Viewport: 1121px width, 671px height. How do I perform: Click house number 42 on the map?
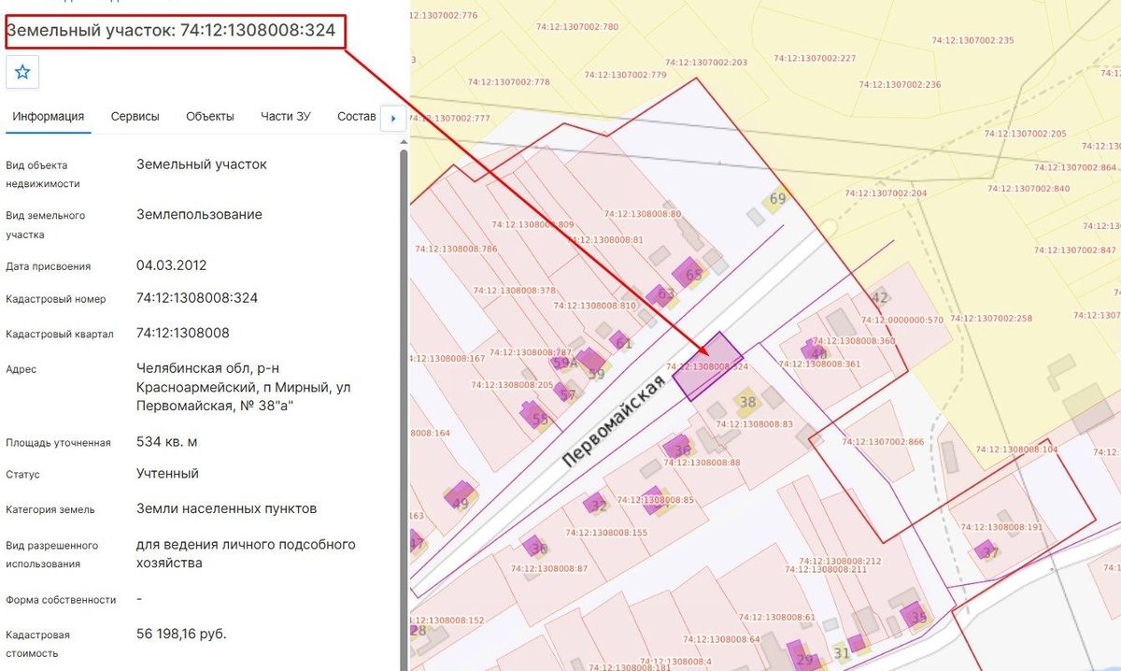click(x=880, y=298)
